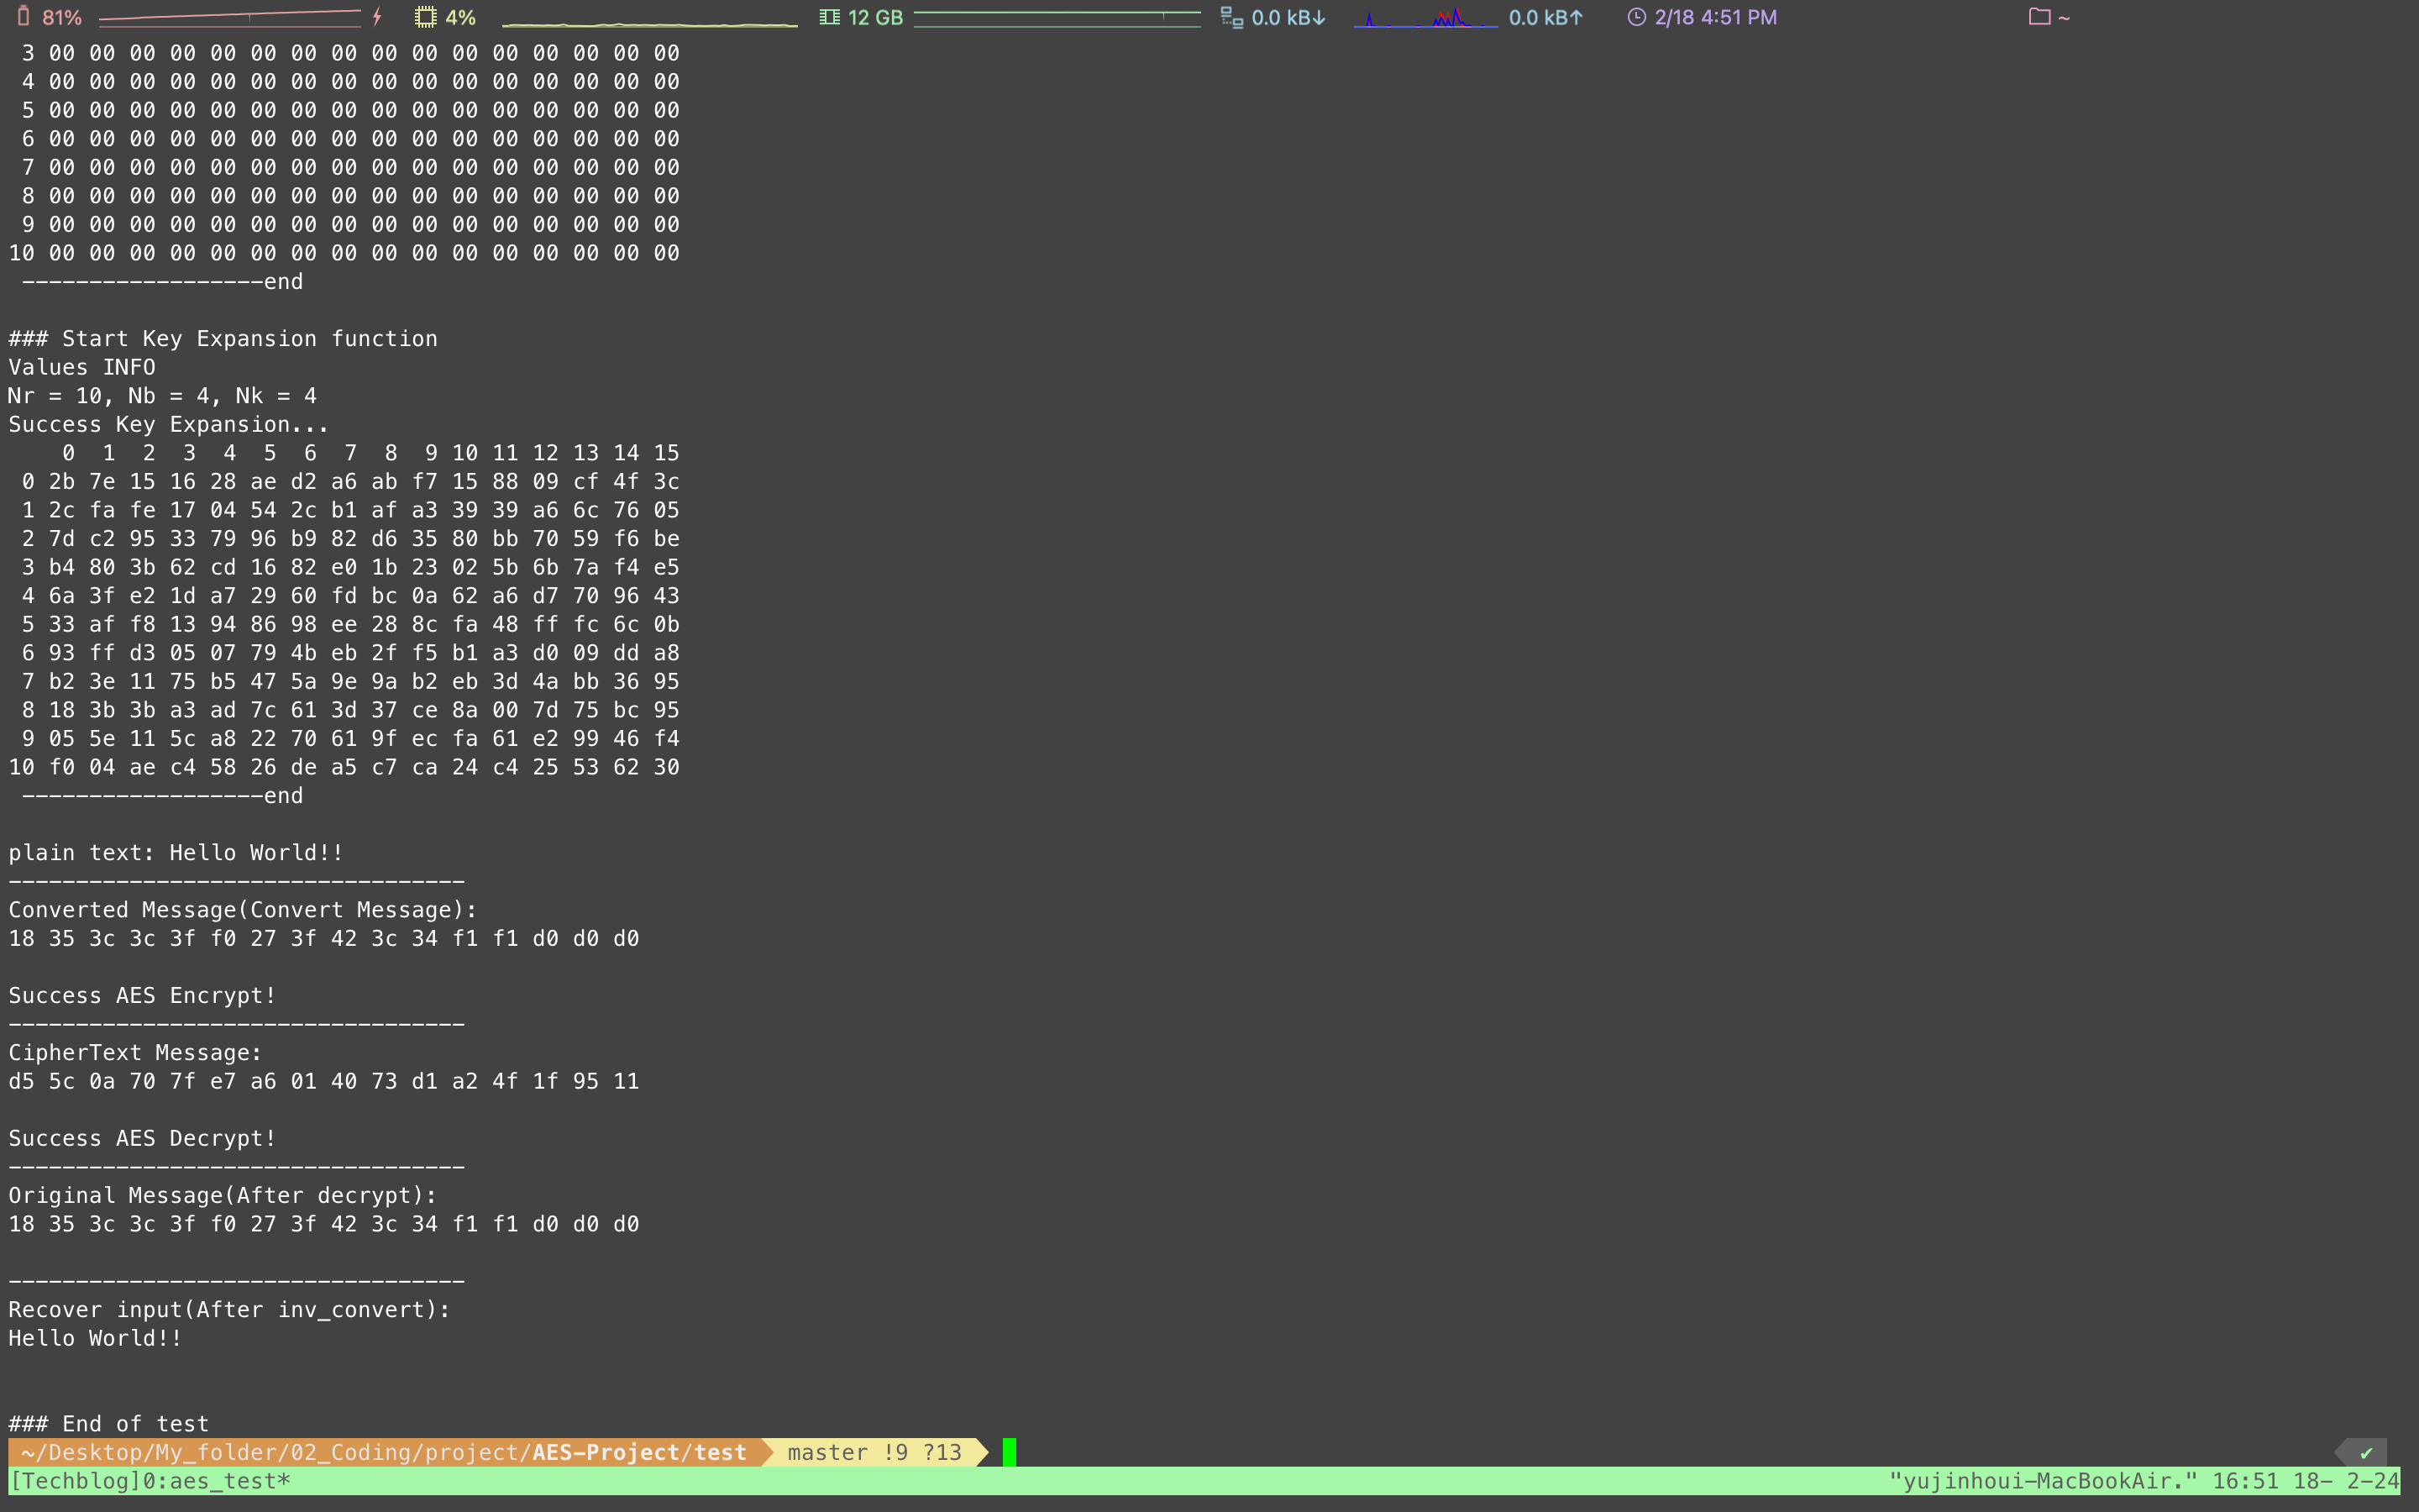Click the network traffic spike graph
This screenshot has height=1512, width=2419.
pos(1425,17)
